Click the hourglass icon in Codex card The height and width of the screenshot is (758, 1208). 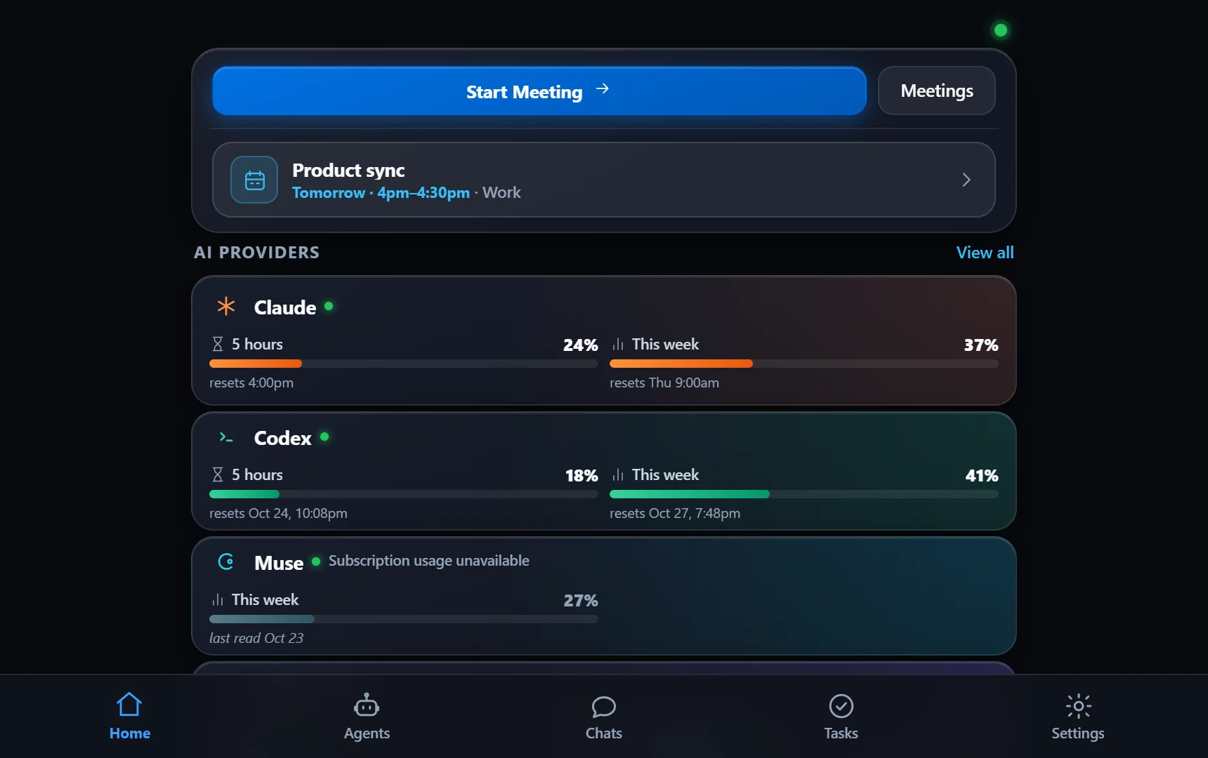(218, 474)
